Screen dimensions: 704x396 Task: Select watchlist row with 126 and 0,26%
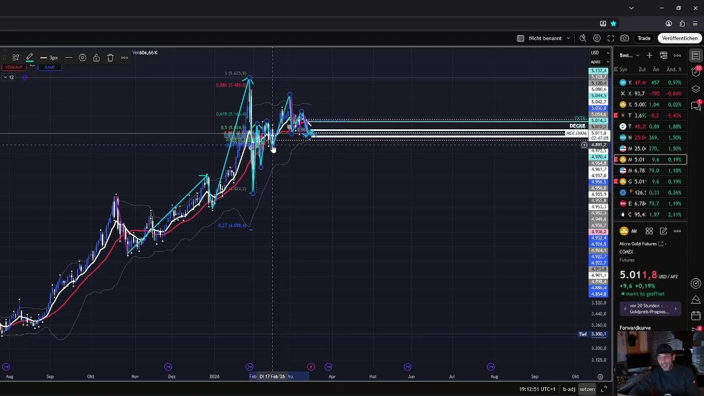coord(651,193)
